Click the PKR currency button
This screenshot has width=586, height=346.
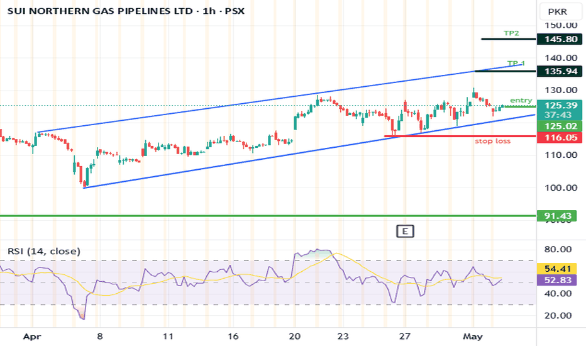point(560,11)
